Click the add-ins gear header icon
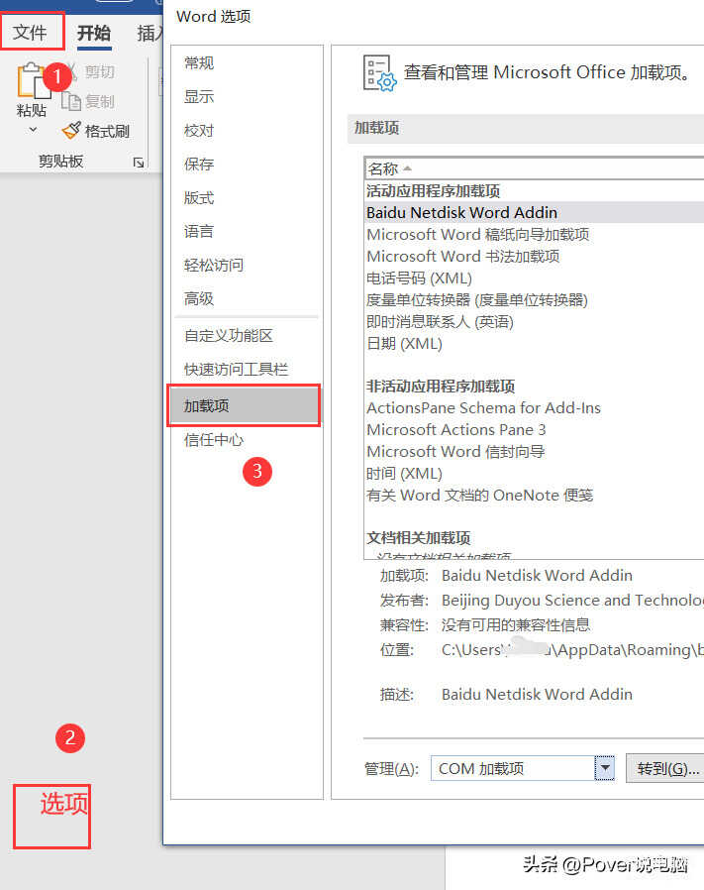704x890 pixels. tap(379, 72)
